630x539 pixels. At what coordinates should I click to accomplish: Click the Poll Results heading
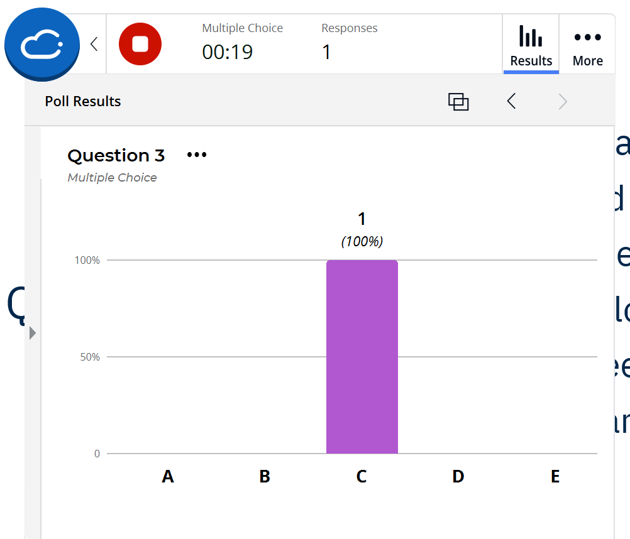click(82, 101)
